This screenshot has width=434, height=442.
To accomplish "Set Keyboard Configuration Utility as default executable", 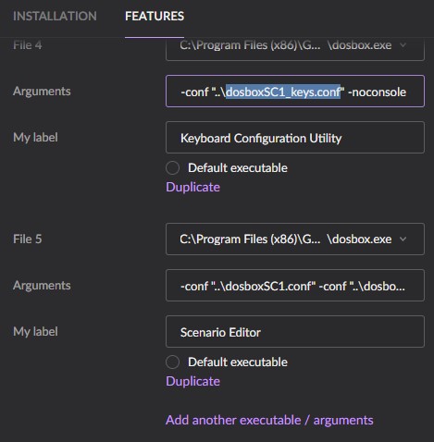I will click(172, 168).
